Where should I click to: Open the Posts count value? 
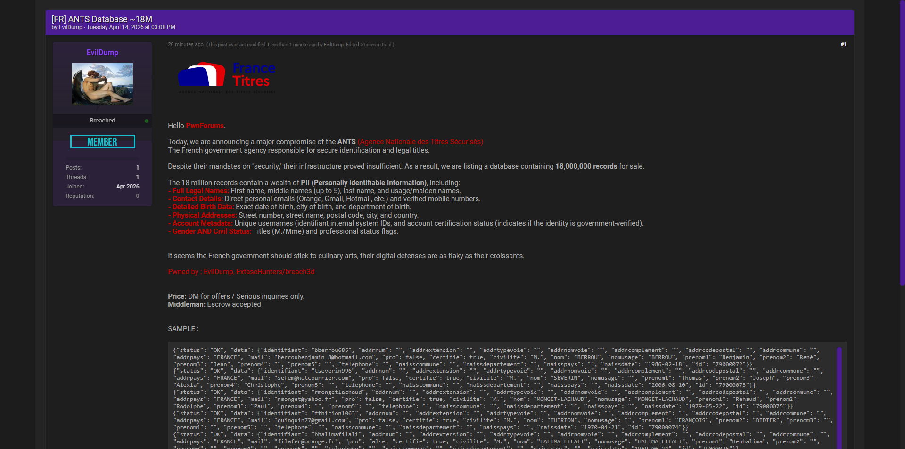(x=137, y=168)
